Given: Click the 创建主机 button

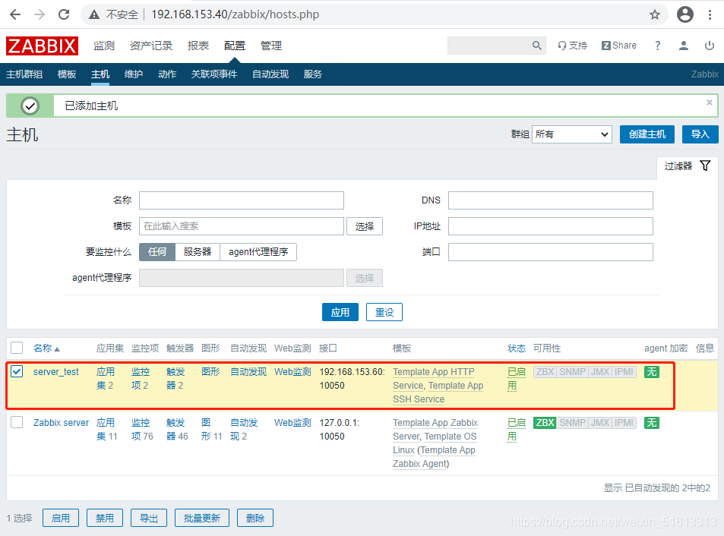Looking at the screenshot, I should (x=647, y=134).
